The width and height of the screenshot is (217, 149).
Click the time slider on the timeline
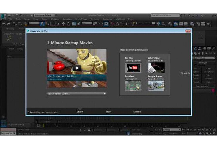pos(48,122)
